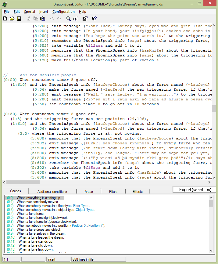Click the Undo arrow icon
Screen dimensions: 218x264
click(52, 19)
